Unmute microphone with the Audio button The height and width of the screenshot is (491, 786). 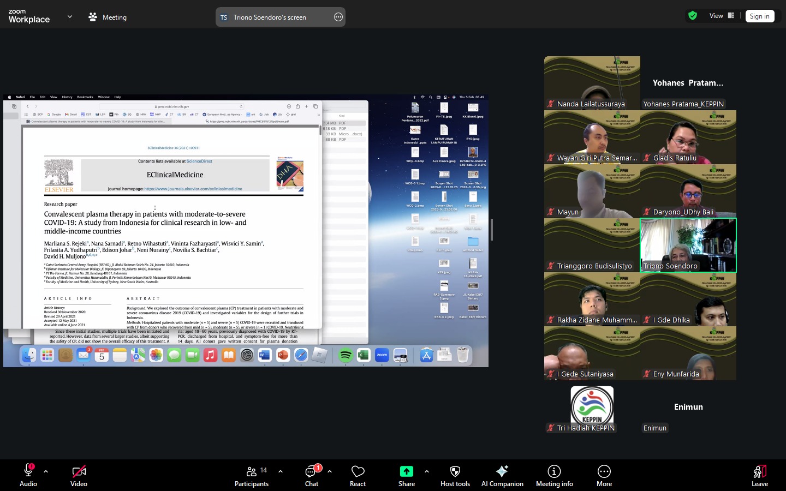[x=28, y=475]
